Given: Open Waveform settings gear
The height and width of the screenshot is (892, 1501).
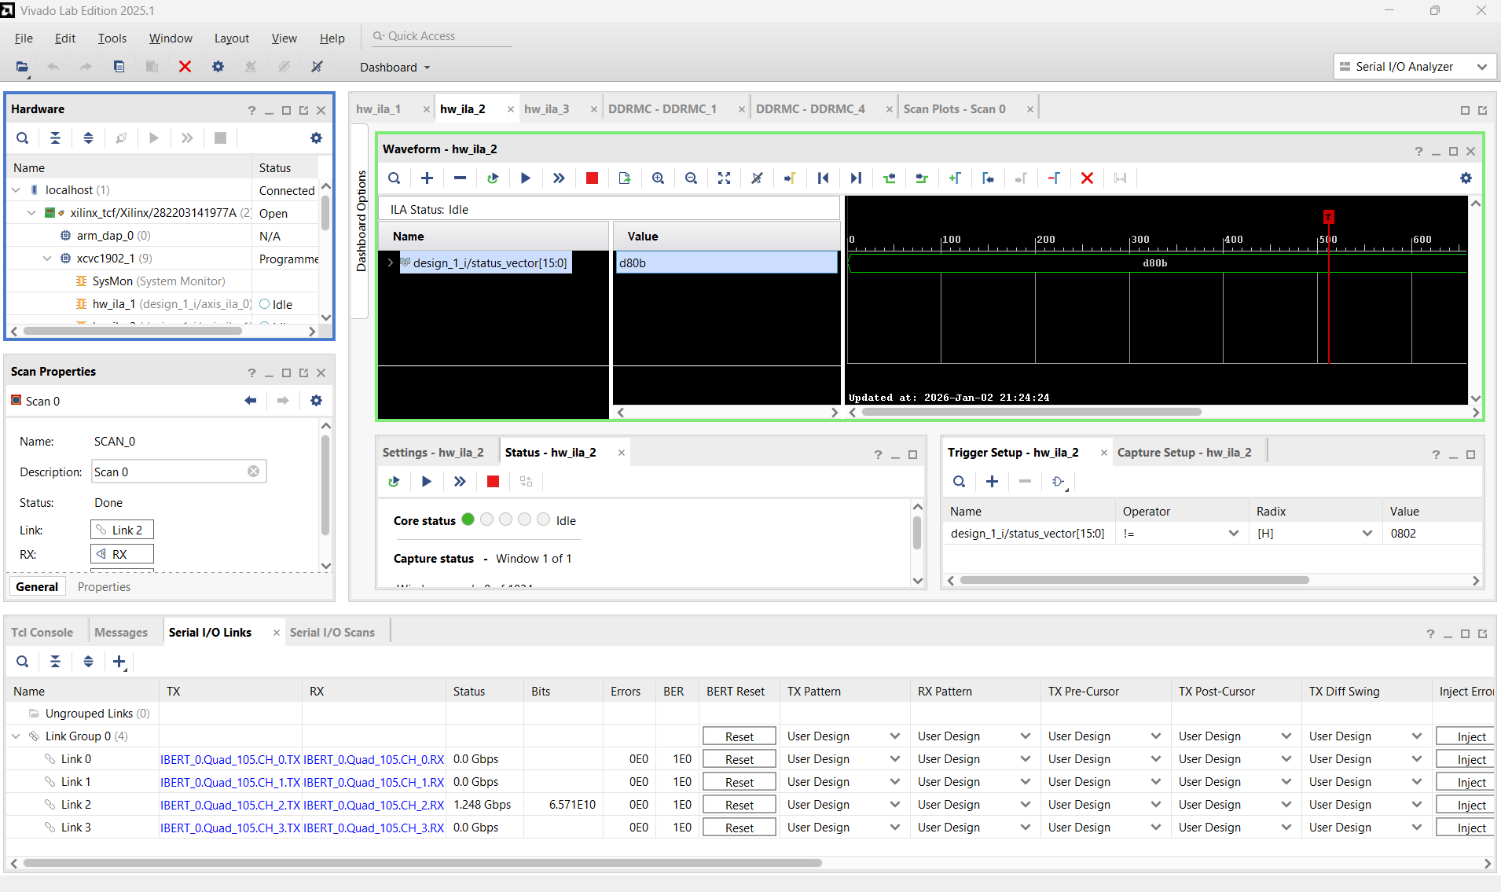Looking at the screenshot, I should [x=1466, y=178].
